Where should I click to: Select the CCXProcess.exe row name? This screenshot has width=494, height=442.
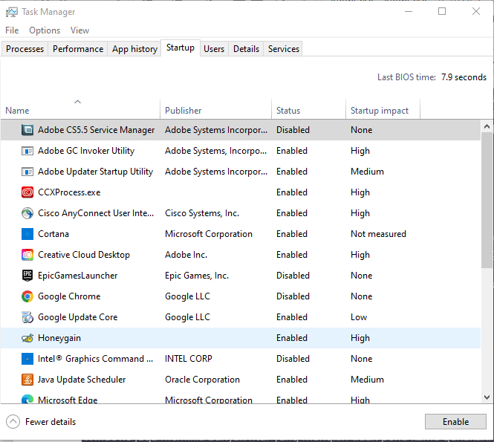tap(69, 192)
